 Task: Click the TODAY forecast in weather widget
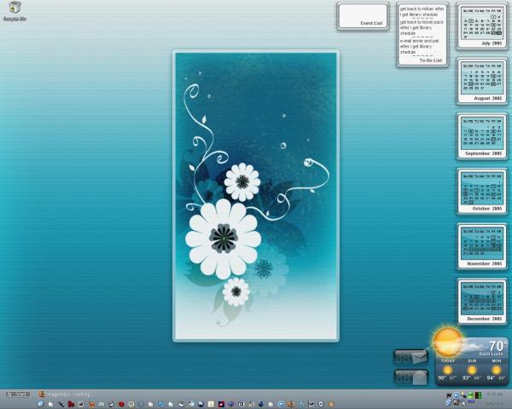(x=448, y=371)
